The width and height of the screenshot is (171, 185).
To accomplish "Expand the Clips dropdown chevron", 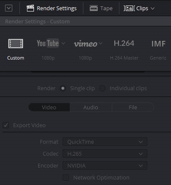I will point(152,9).
